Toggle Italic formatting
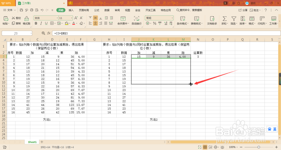 41,23
